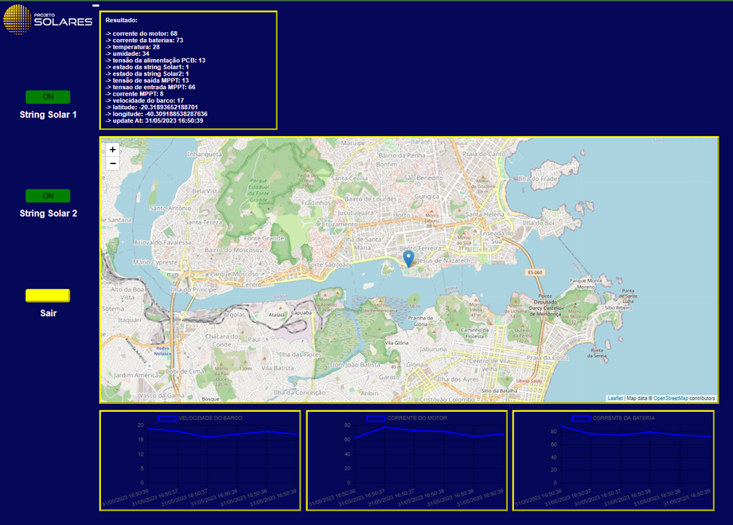Select 'tensão da alimentação PCB: 13' line
733x525 pixels.
155,61
